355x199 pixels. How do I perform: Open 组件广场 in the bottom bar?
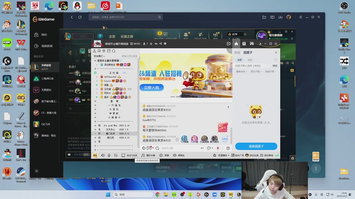[237, 155]
